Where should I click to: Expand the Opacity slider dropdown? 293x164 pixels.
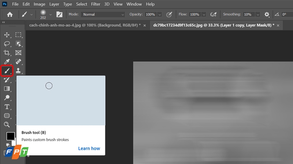(x=160, y=15)
